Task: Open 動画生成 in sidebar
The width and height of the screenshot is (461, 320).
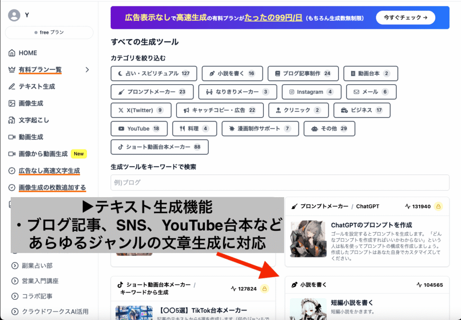Action: [31, 137]
